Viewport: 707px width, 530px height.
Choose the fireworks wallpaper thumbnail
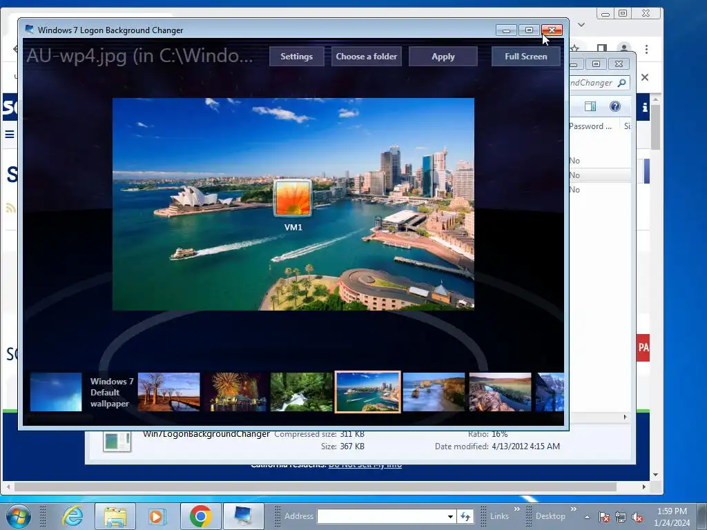pyautogui.click(x=235, y=392)
